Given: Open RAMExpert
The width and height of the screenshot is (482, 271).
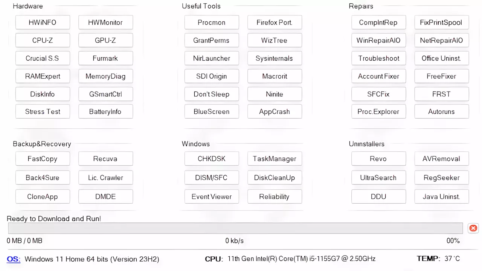Looking at the screenshot, I should tap(43, 76).
